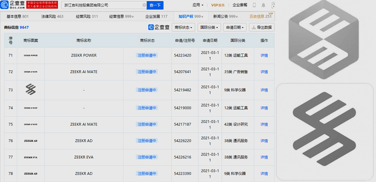
Task: Switch to the 法律风险 tab
Action: click(x=51, y=16)
